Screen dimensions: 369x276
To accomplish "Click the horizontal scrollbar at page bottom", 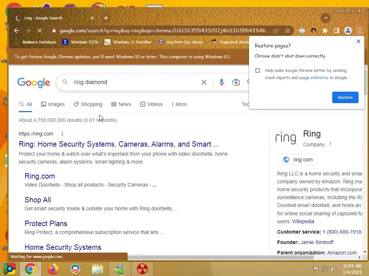I will pos(221,257).
